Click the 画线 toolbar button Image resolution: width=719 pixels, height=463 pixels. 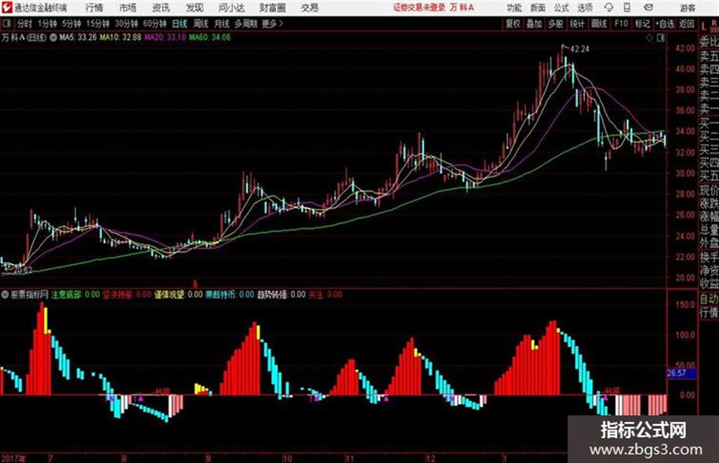tap(599, 24)
